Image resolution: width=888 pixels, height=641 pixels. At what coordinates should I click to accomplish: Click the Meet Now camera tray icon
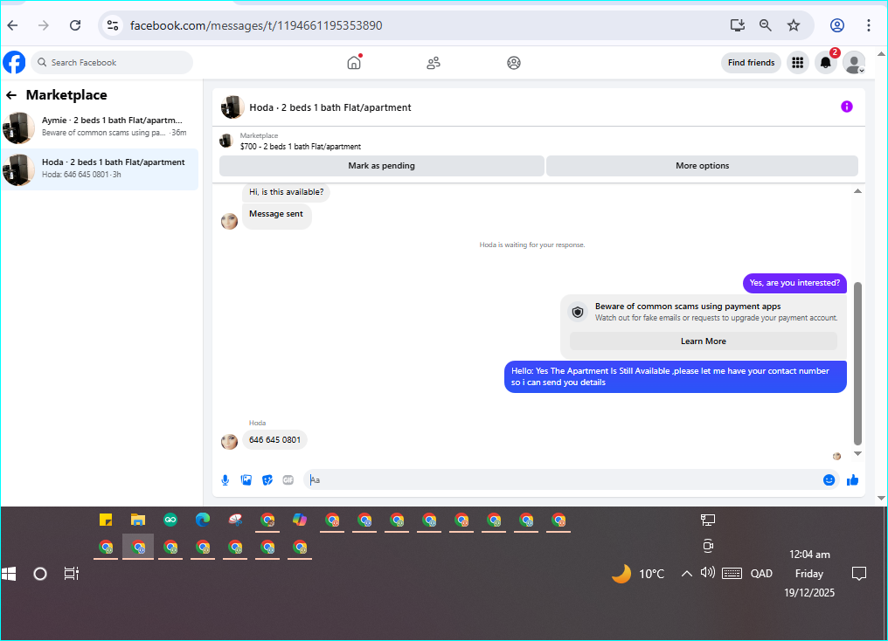pyautogui.click(x=708, y=546)
